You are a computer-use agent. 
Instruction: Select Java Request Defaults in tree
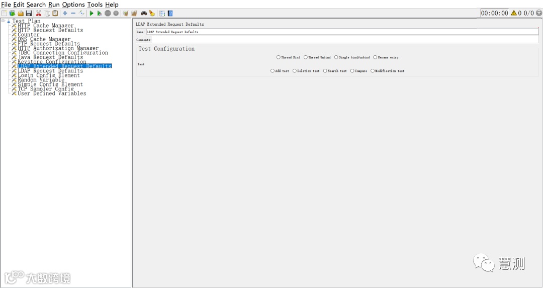click(x=50, y=57)
